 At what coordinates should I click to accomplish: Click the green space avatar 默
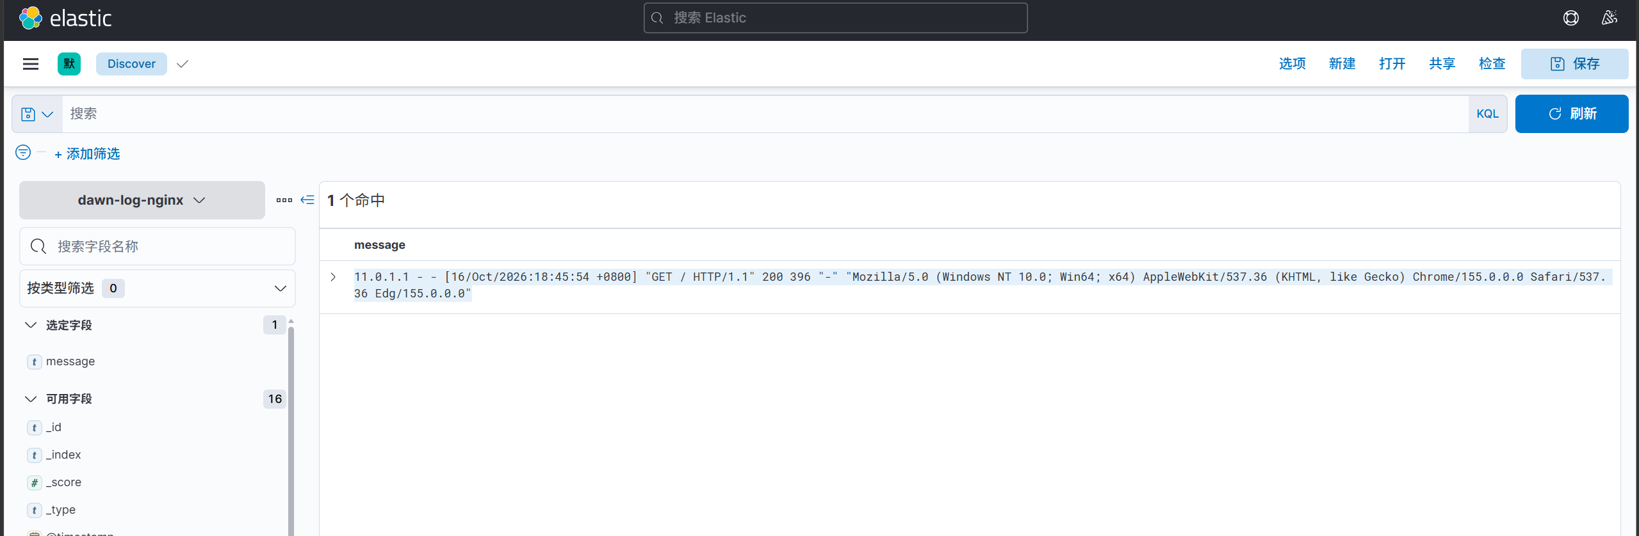pyautogui.click(x=69, y=64)
